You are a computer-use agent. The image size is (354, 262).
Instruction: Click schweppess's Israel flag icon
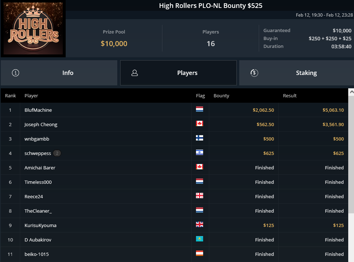coord(199,152)
